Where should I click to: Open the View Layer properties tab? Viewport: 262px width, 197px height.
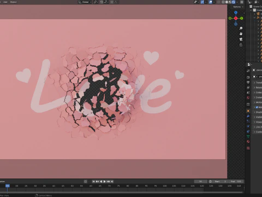(248, 88)
